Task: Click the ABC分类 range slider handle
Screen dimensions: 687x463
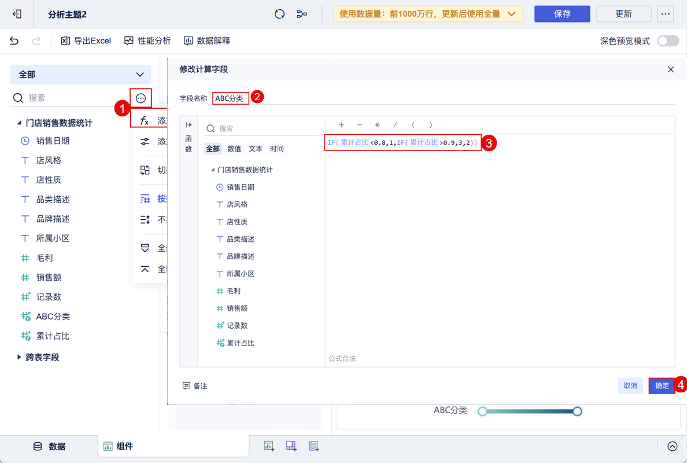Action: coord(577,411)
